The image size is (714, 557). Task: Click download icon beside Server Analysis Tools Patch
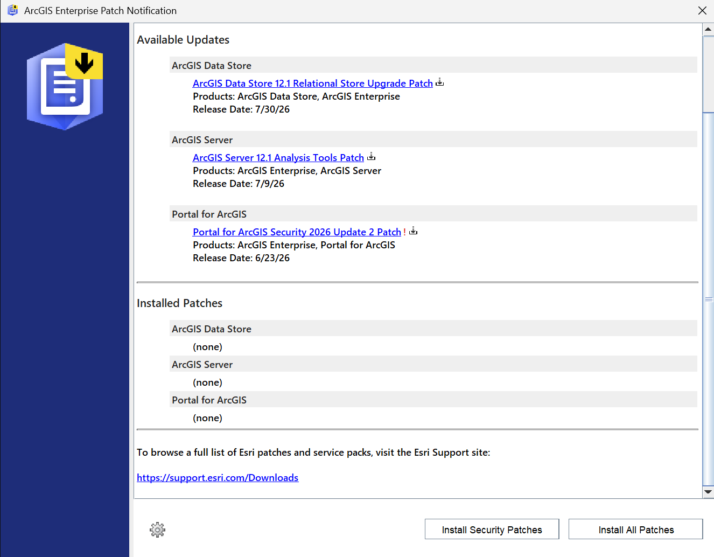click(x=371, y=157)
